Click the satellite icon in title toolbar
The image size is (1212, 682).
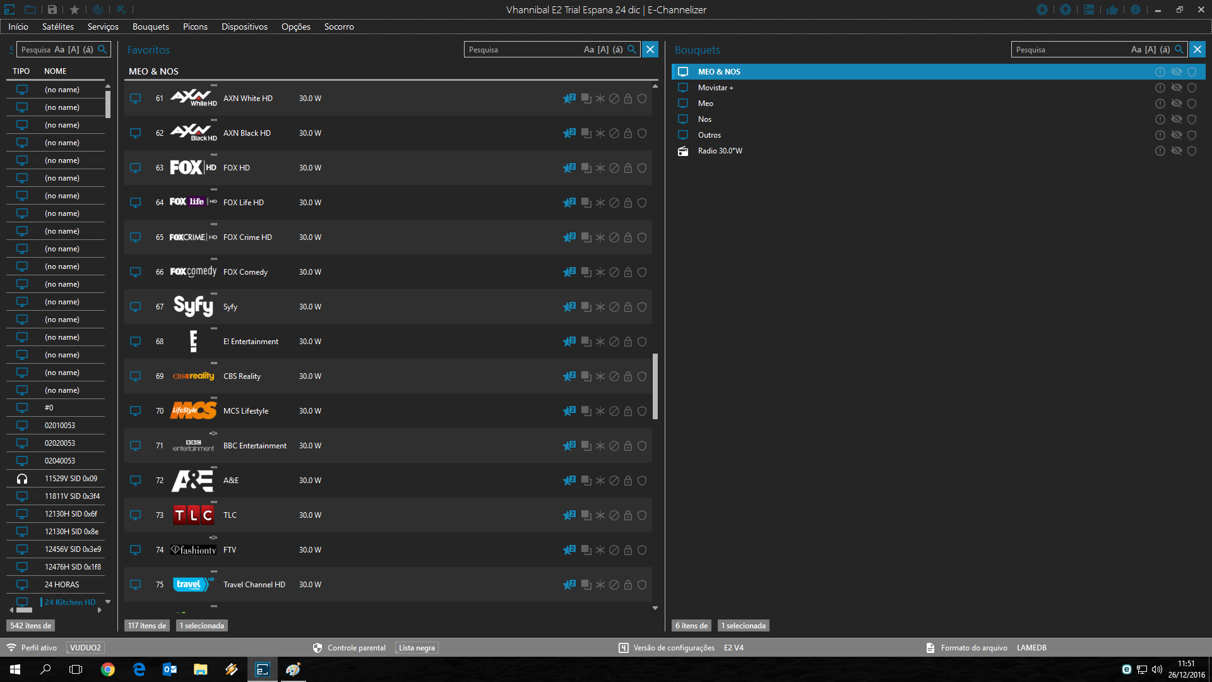121,9
